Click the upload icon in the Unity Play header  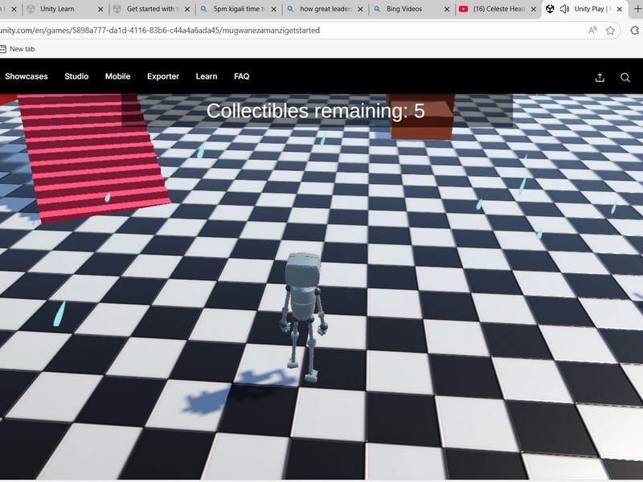click(x=600, y=77)
